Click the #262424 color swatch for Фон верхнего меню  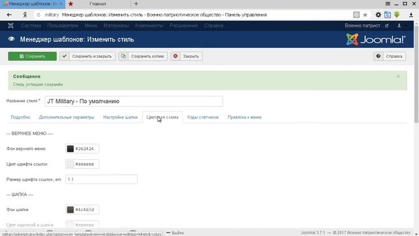point(70,149)
